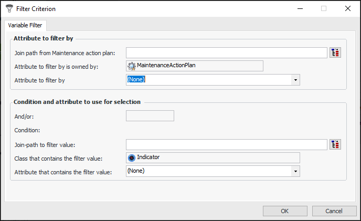Click the And/or field
This screenshot has height=221, width=361.
[150, 115]
